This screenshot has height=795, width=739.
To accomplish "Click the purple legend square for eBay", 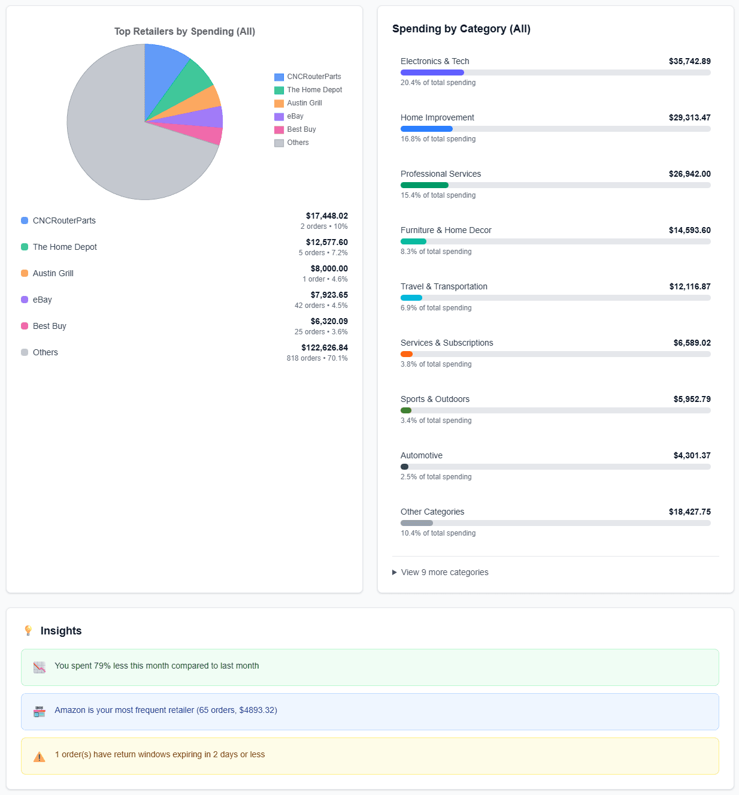I will [x=278, y=116].
